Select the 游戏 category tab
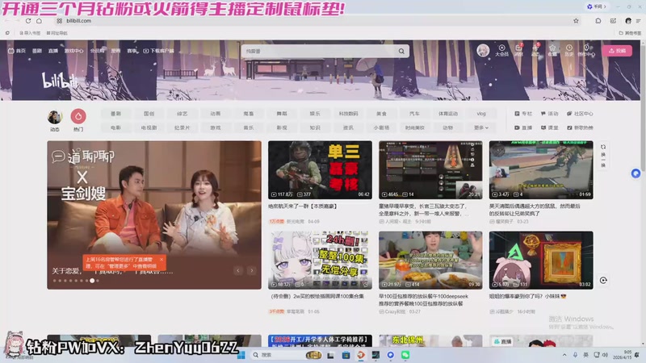The width and height of the screenshot is (646, 363). 216,127
